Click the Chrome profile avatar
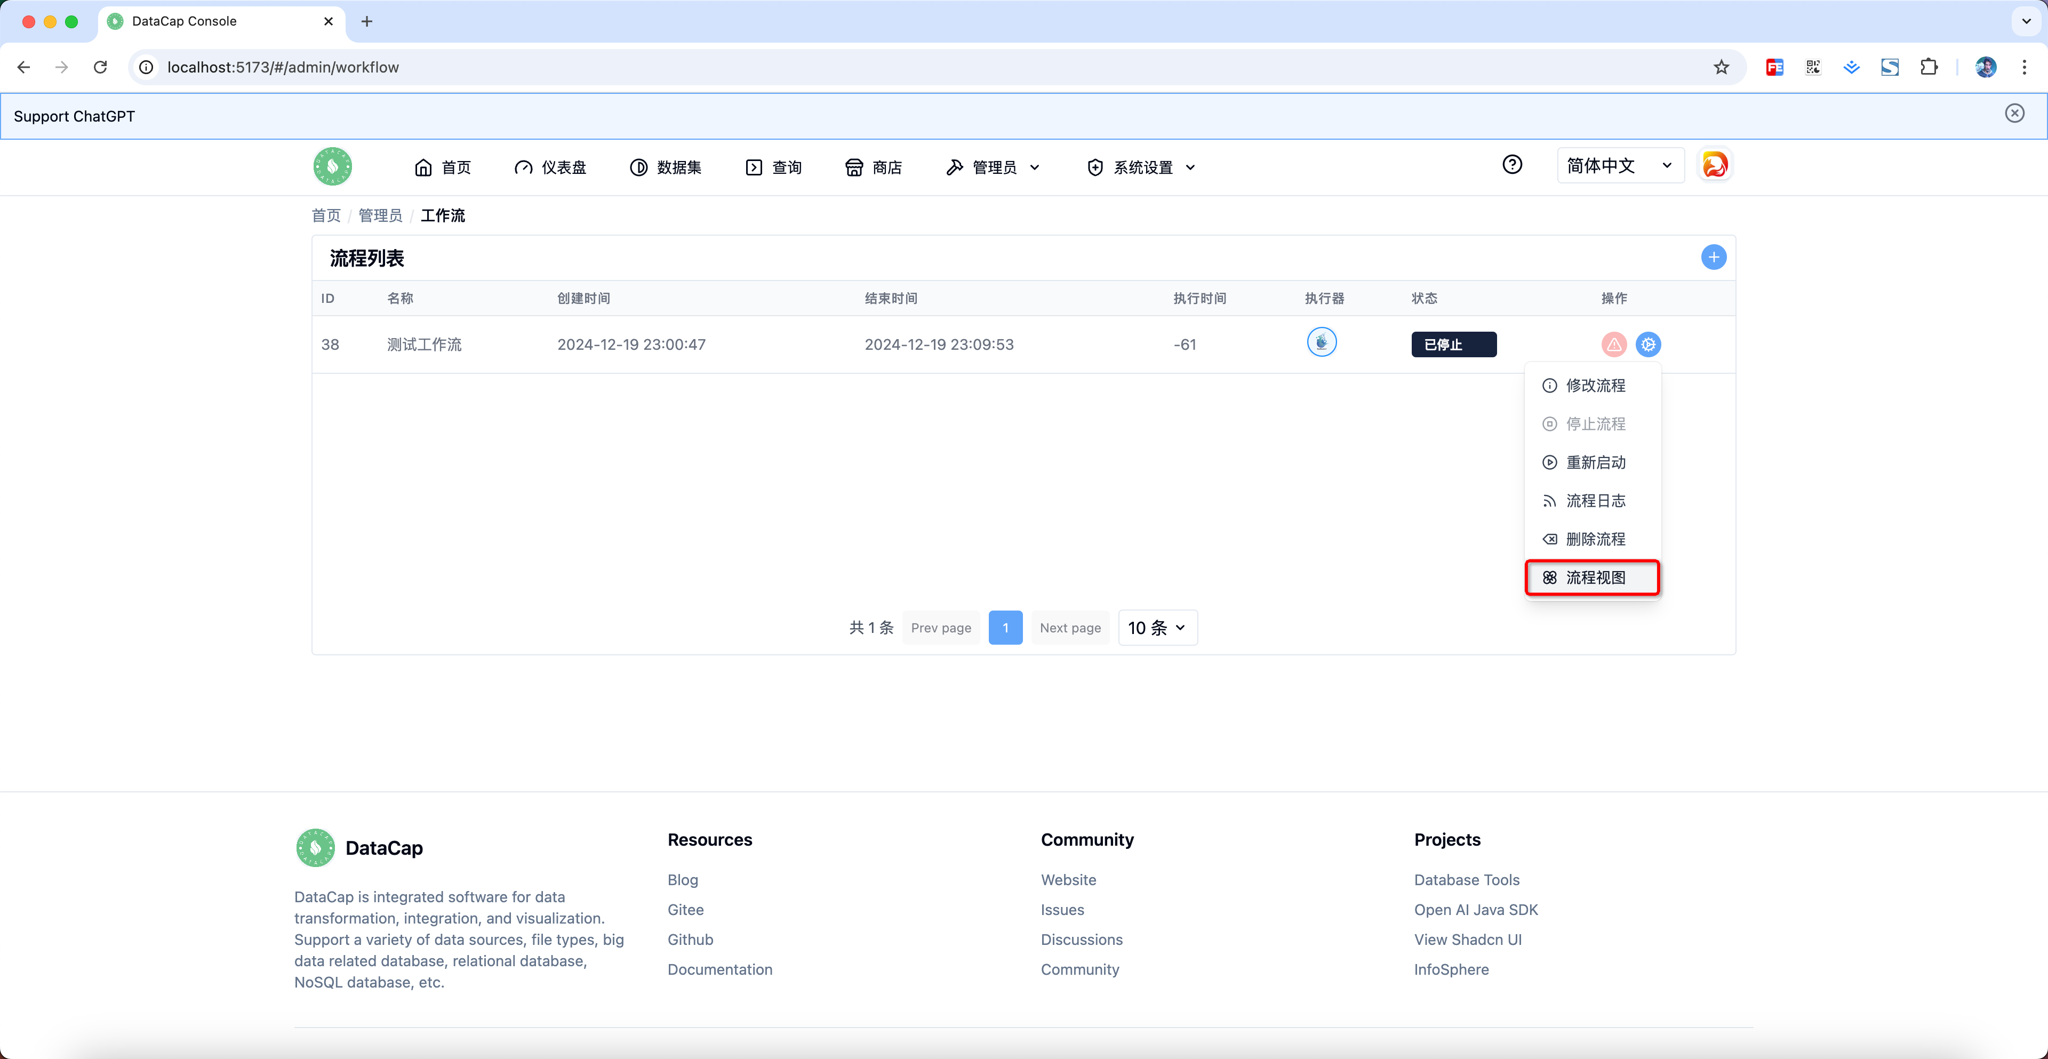The image size is (2048, 1059). point(1985,67)
